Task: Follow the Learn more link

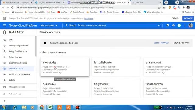Action: click(x=89, y=18)
